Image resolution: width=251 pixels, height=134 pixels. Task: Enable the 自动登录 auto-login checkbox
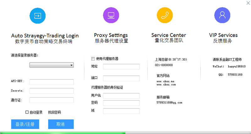pos(27,112)
